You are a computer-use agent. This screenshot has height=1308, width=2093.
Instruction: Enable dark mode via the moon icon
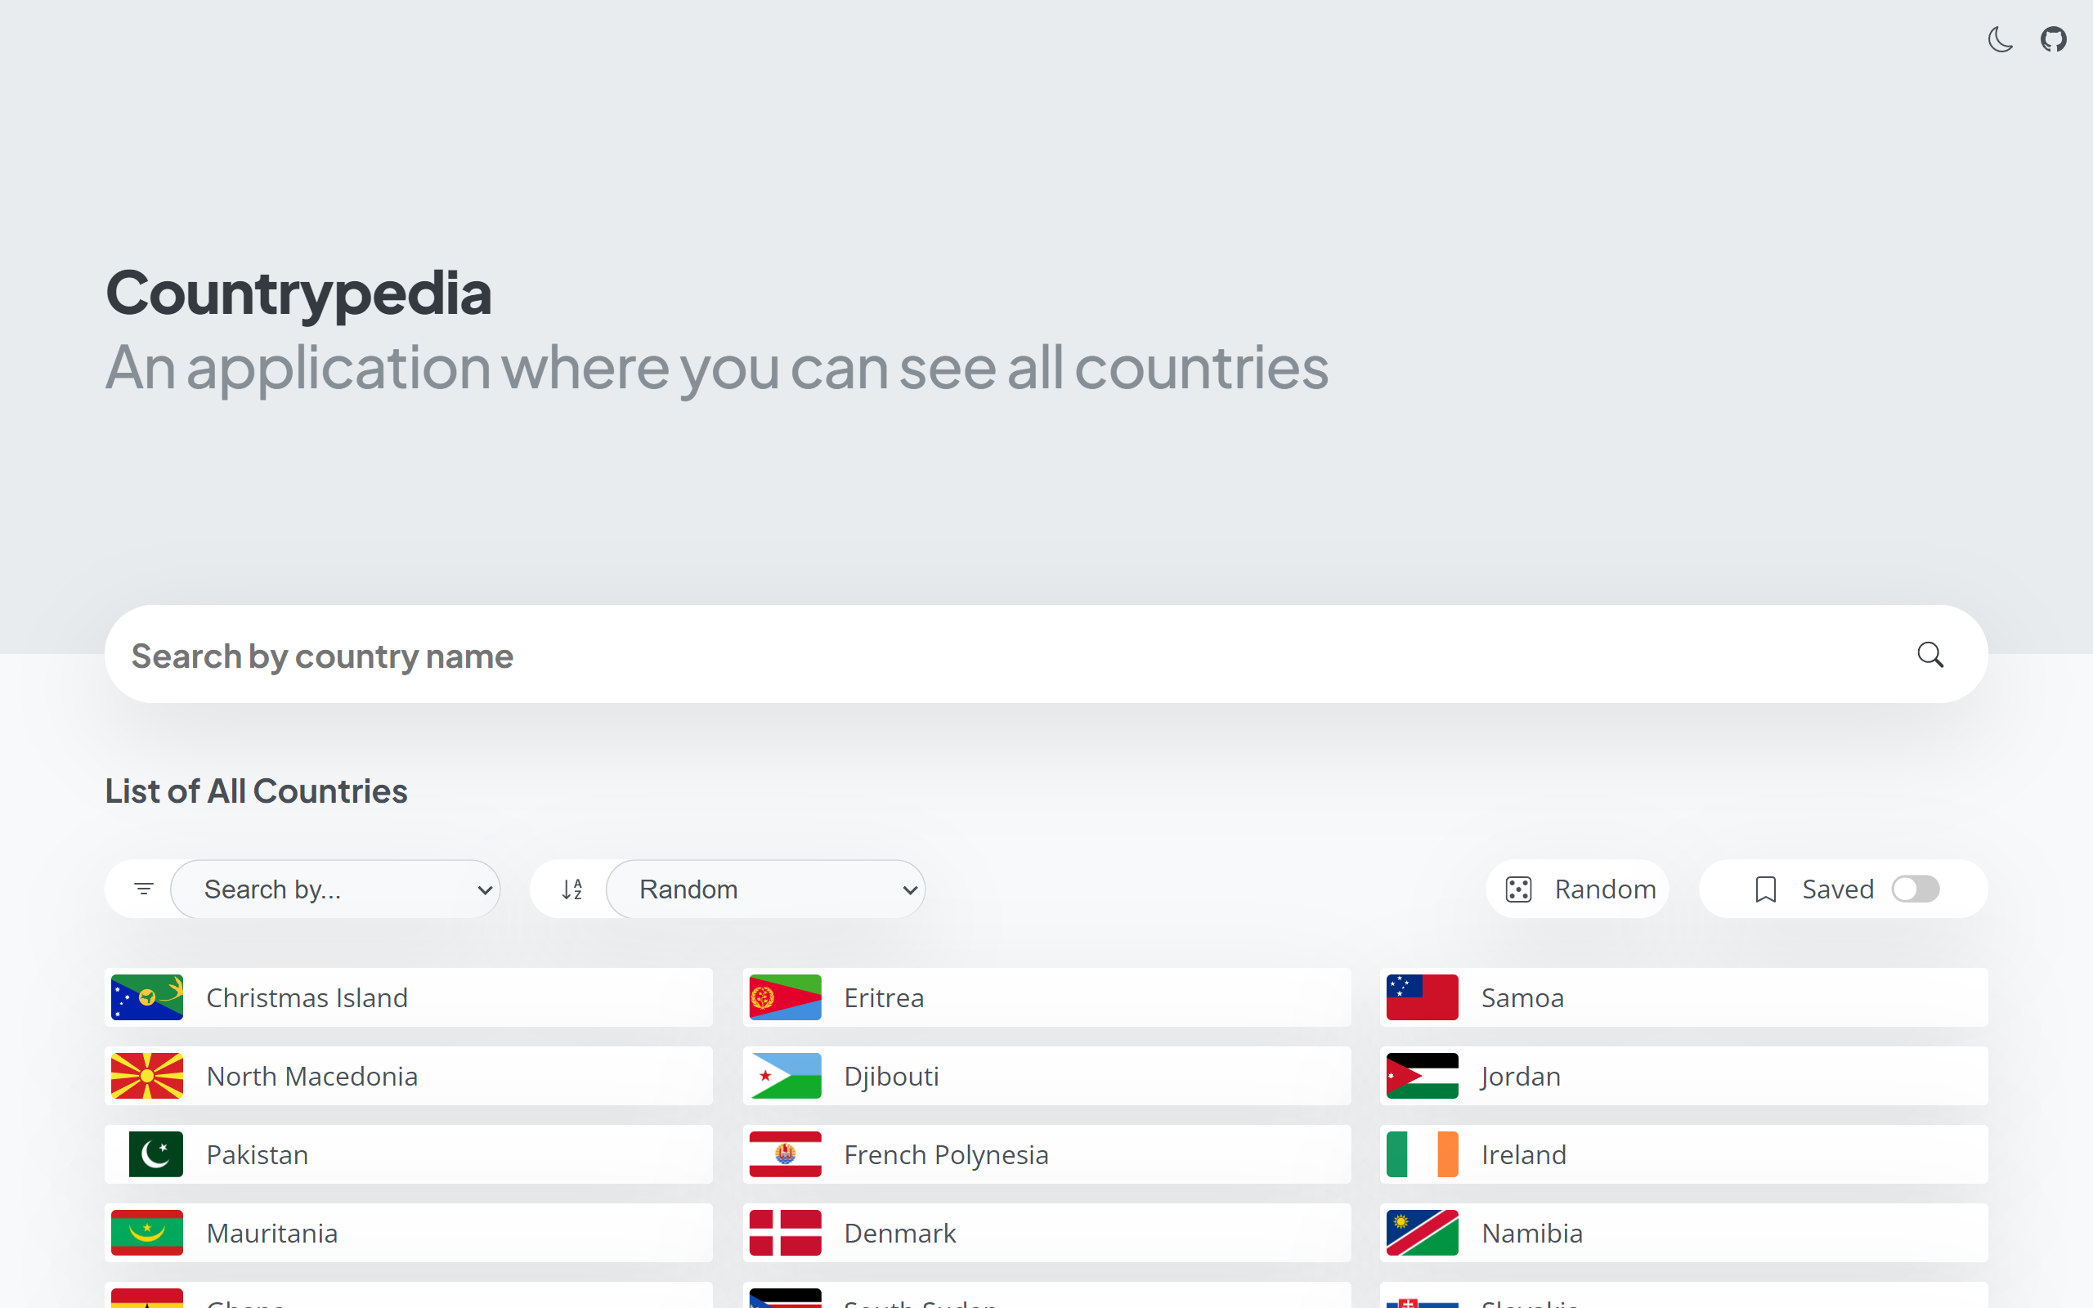coord(2000,39)
